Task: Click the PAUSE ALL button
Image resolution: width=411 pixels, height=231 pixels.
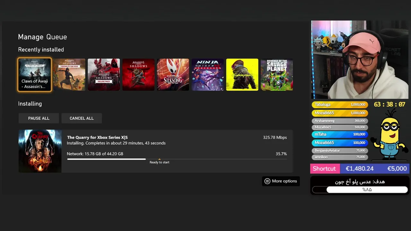Action: [x=39, y=118]
